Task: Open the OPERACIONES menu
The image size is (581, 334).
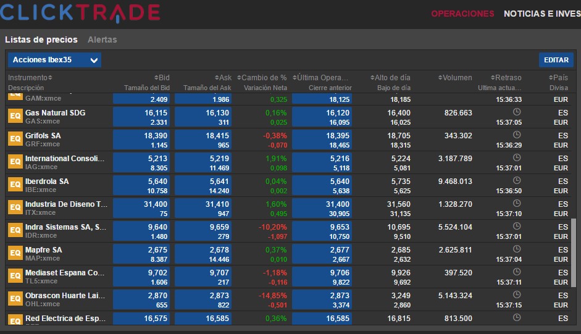Action: coord(462,14)
